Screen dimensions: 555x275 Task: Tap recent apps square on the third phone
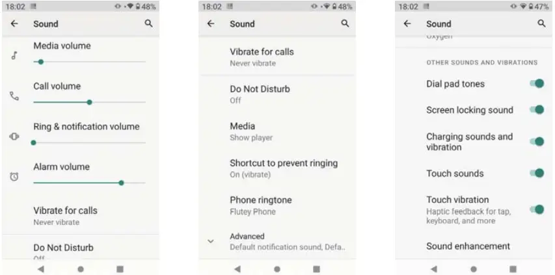pyautogui.click(x=513, y=269)
